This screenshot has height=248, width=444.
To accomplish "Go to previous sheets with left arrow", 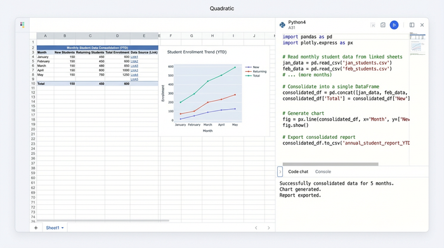I will [x=256, y=228].
